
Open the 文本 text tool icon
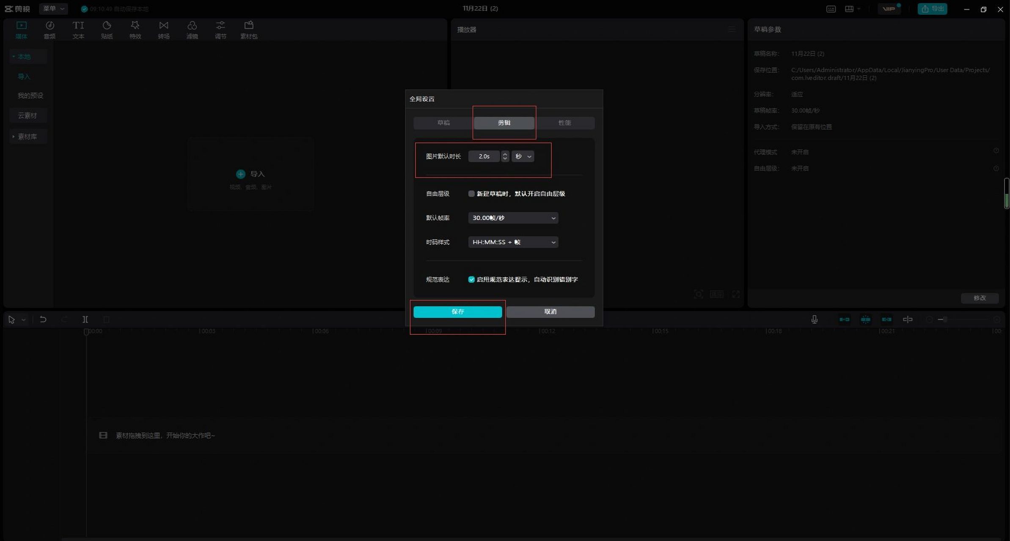pos(78,30)
